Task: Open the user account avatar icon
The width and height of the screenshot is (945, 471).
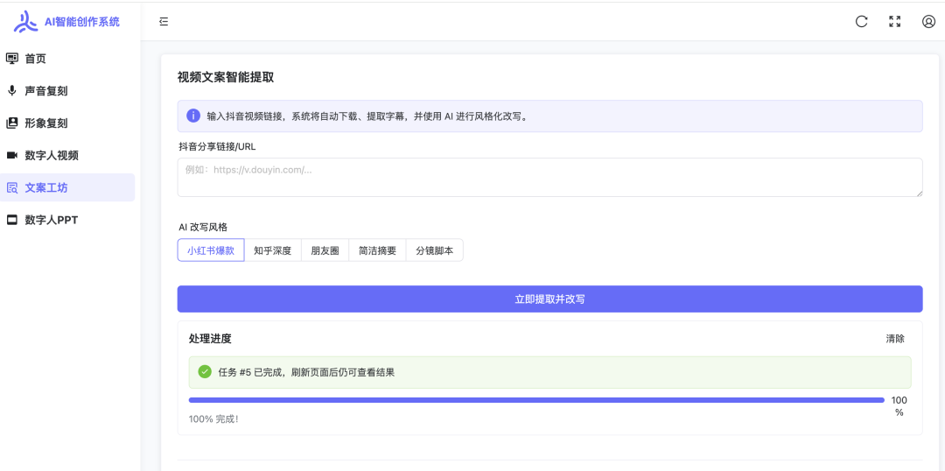Action: click(x=928, y=22)
